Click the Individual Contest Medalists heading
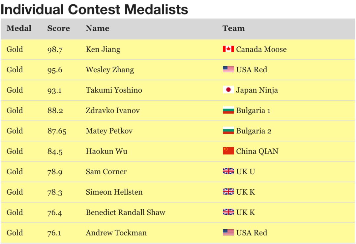This screenshot has height=244, width=356. tap(94, 10)
